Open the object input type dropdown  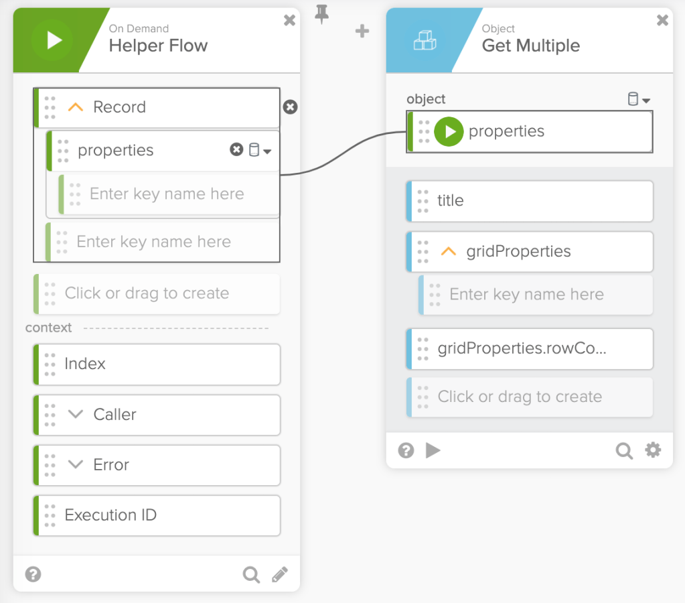(638, 100)
